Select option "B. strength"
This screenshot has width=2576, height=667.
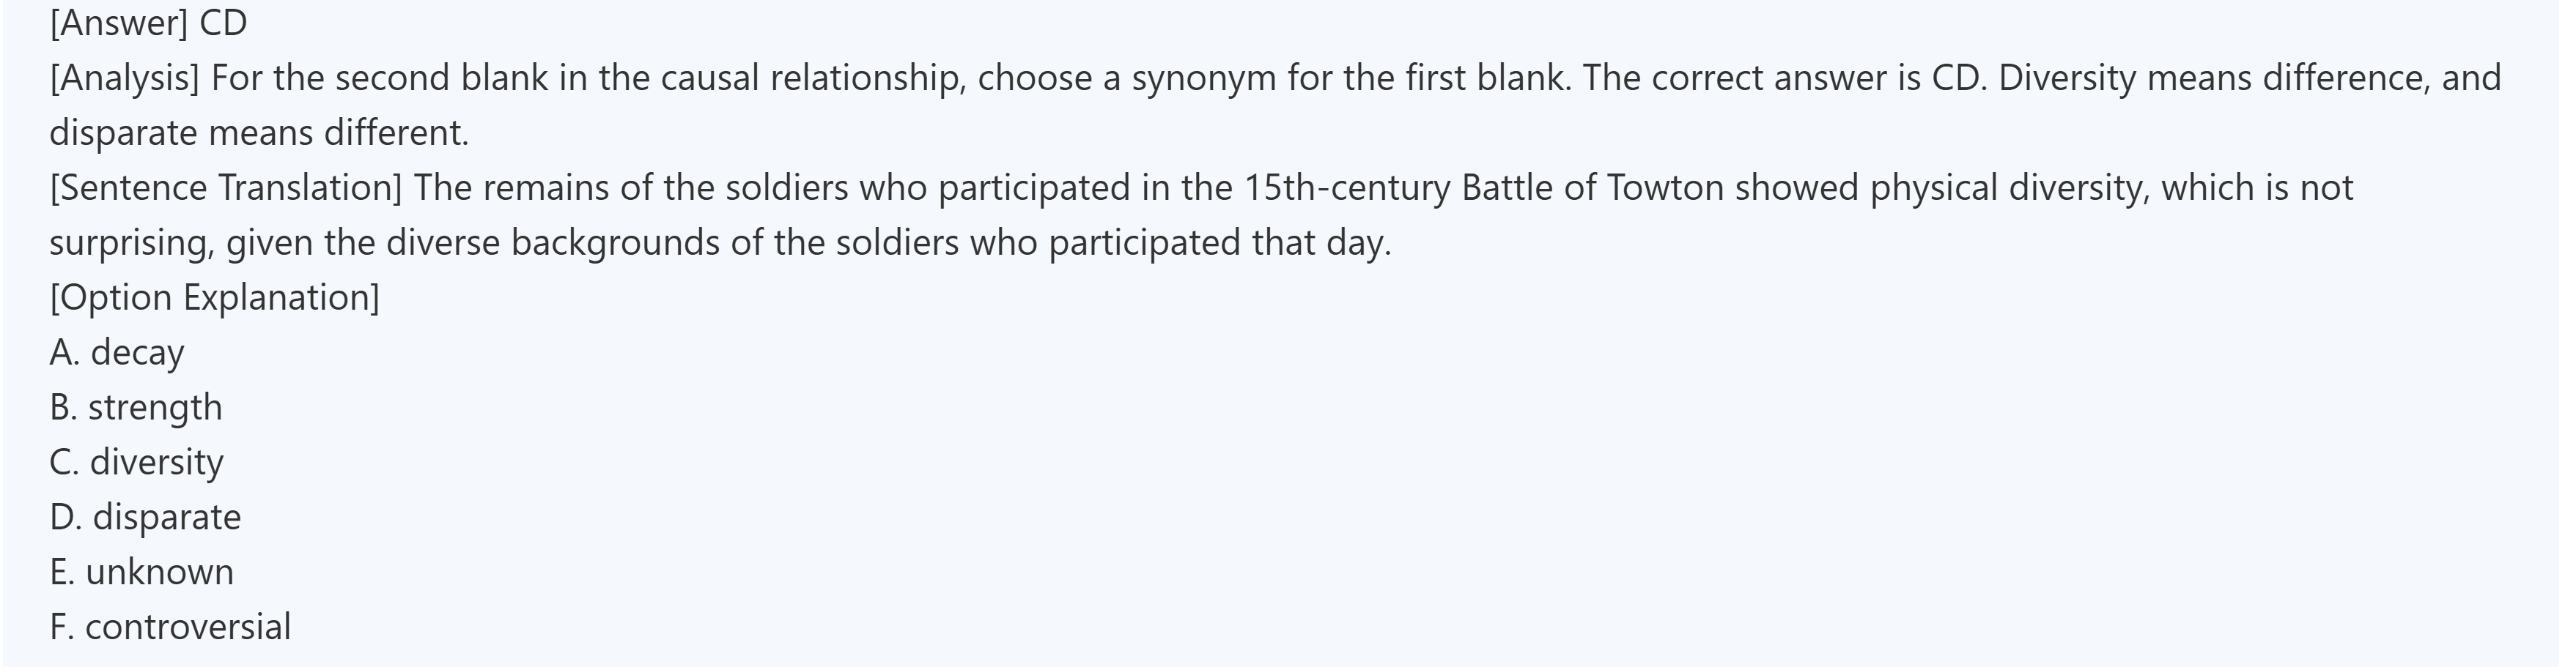point(136,407)
